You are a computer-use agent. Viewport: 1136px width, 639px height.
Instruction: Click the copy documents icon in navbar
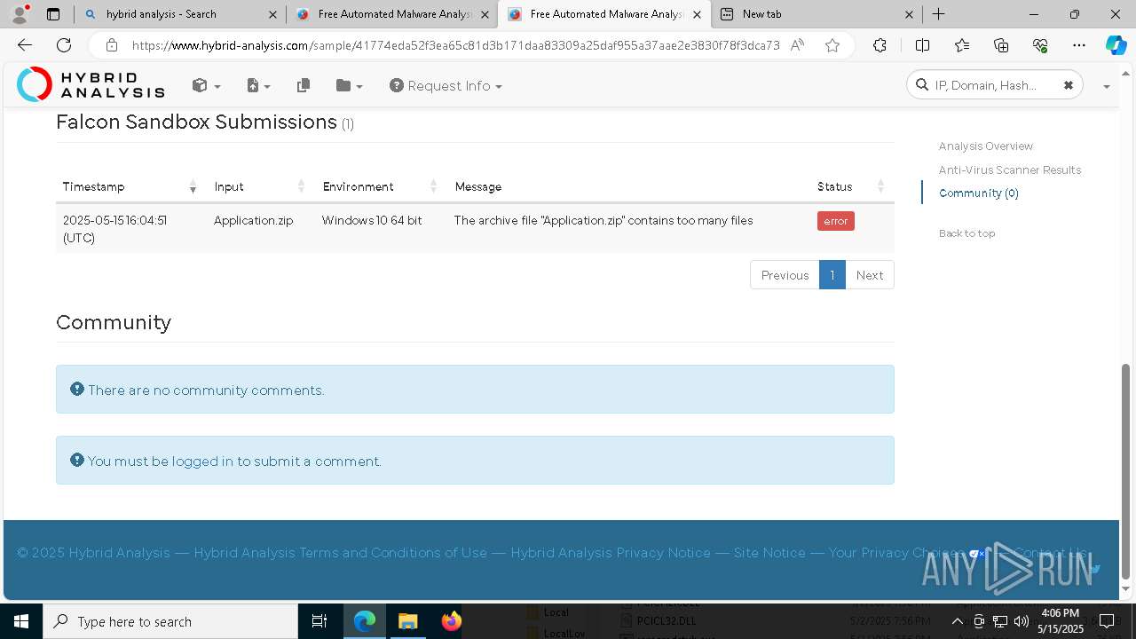point(304,85)
